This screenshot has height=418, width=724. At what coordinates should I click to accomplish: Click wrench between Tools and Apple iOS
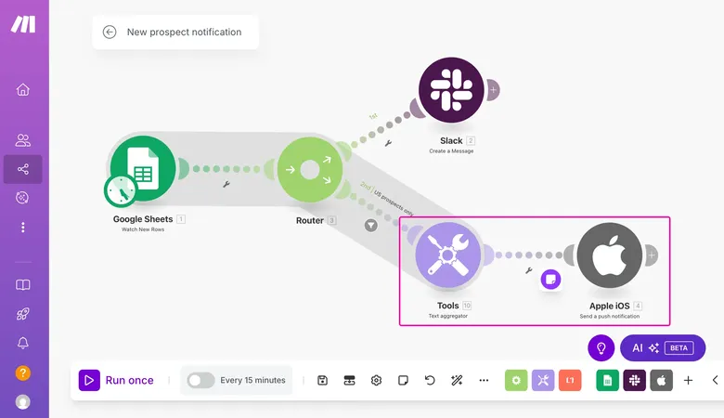pos(529,270)
